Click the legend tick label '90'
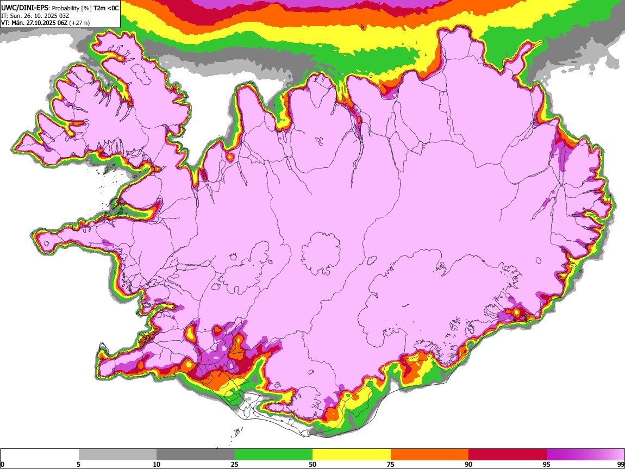Image resolution: width=625 pixels, height=469 pixels. tap(468, 465)
